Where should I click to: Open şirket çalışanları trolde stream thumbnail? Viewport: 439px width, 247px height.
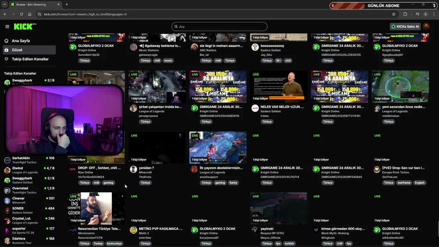click(x=157, y=86)
